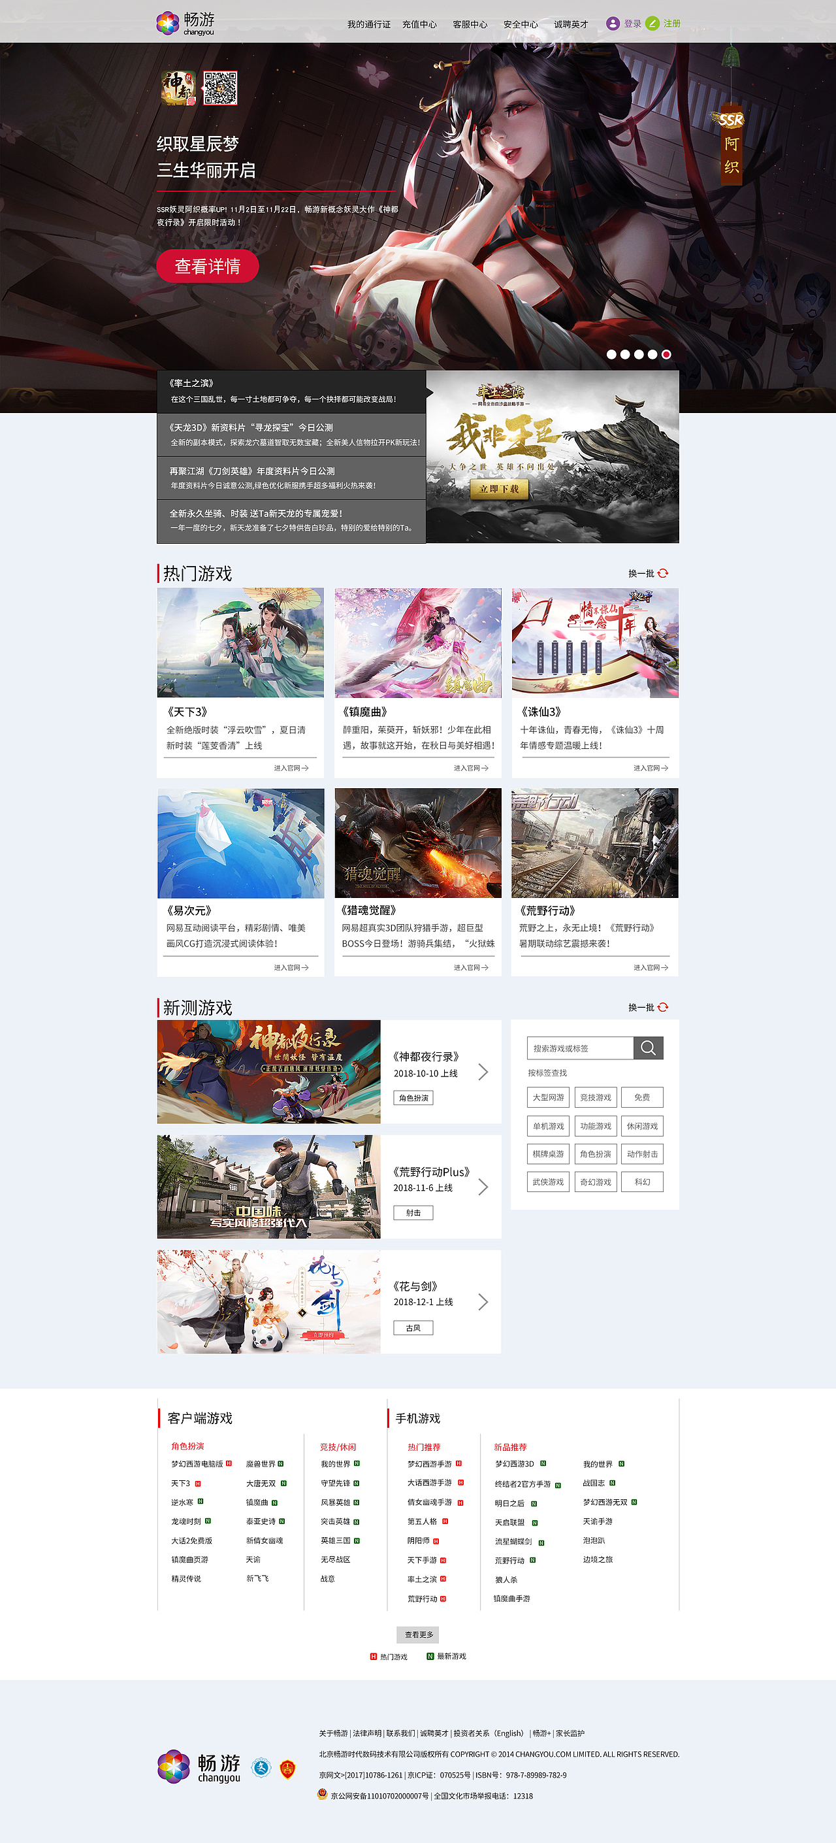This screenshot has width=836, height=1843.
Task: Click the 家长监护 footer link
Action: [x=570, y=1733]
